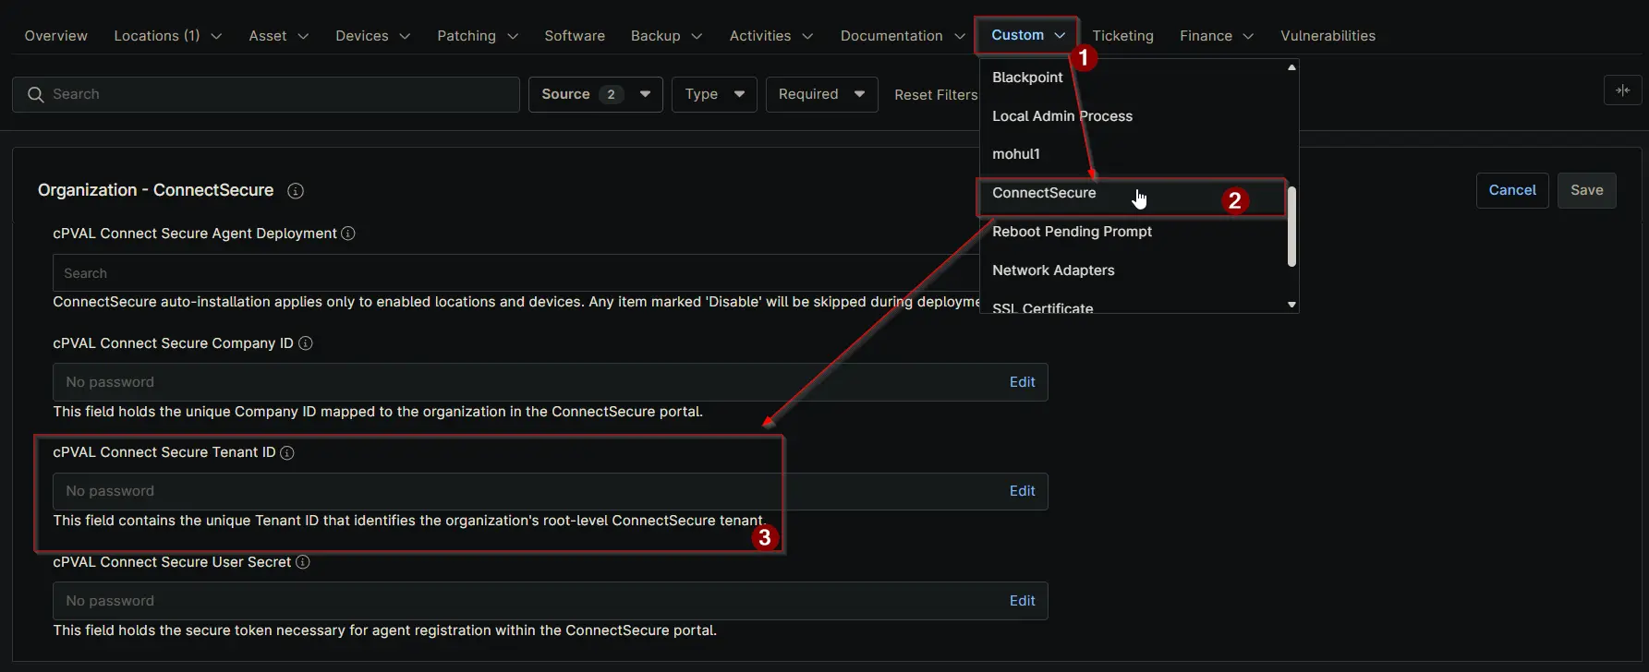Select ConnectSecure from the Custom menu
1649x672 pixels.
tap(1044, 193)
